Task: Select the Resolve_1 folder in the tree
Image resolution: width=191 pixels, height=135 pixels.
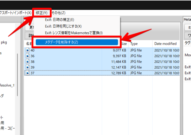Action: coord(7,85)
